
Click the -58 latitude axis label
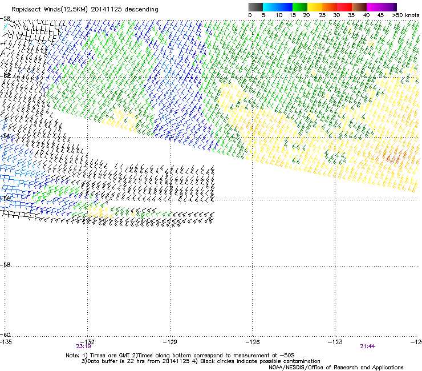(x=5, y=265)
